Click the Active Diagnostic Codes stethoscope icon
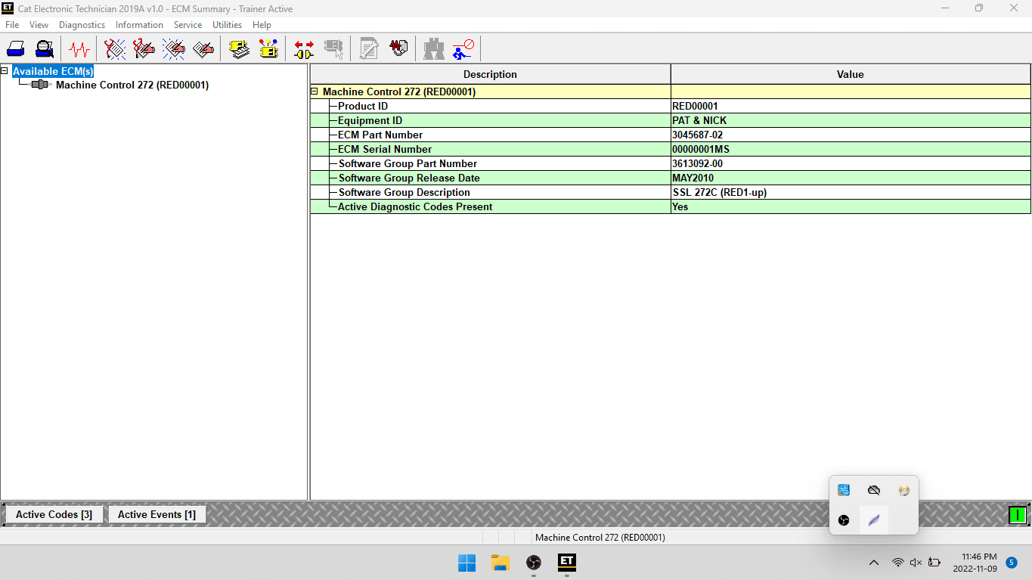This screenshot has height=580, width=1032. pyautogui.click(x=115, y=49)
